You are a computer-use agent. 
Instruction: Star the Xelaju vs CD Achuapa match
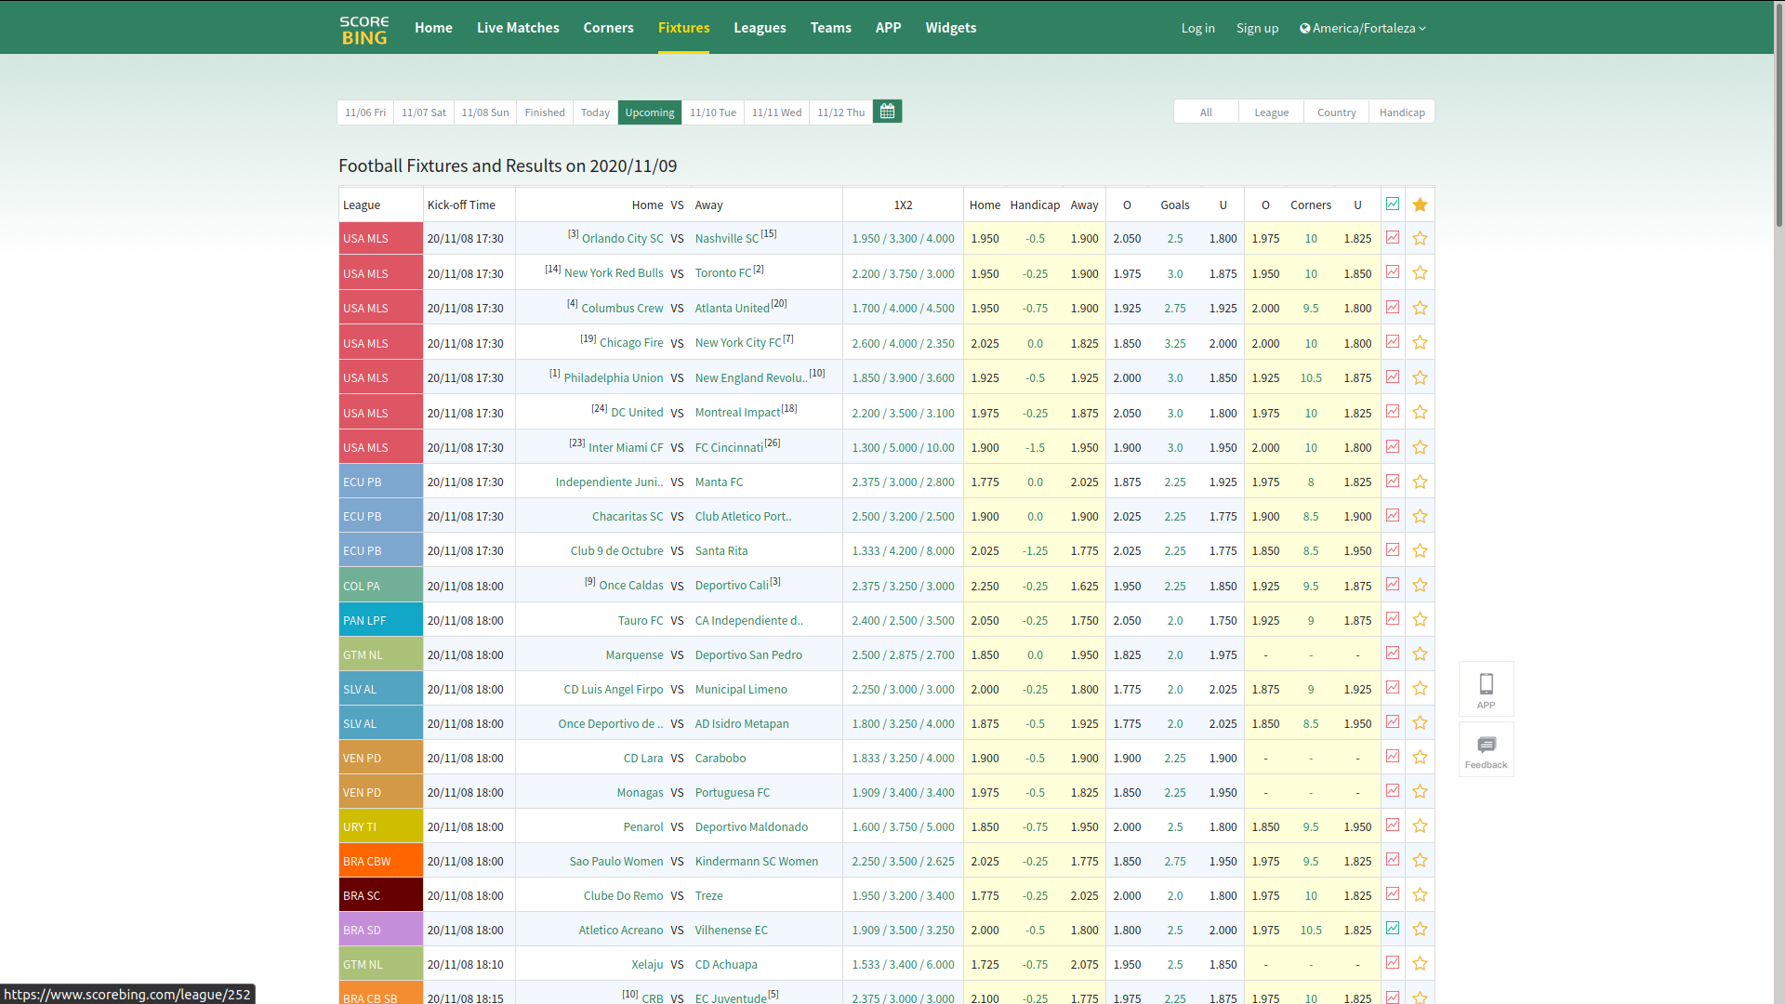point(1420,963)
